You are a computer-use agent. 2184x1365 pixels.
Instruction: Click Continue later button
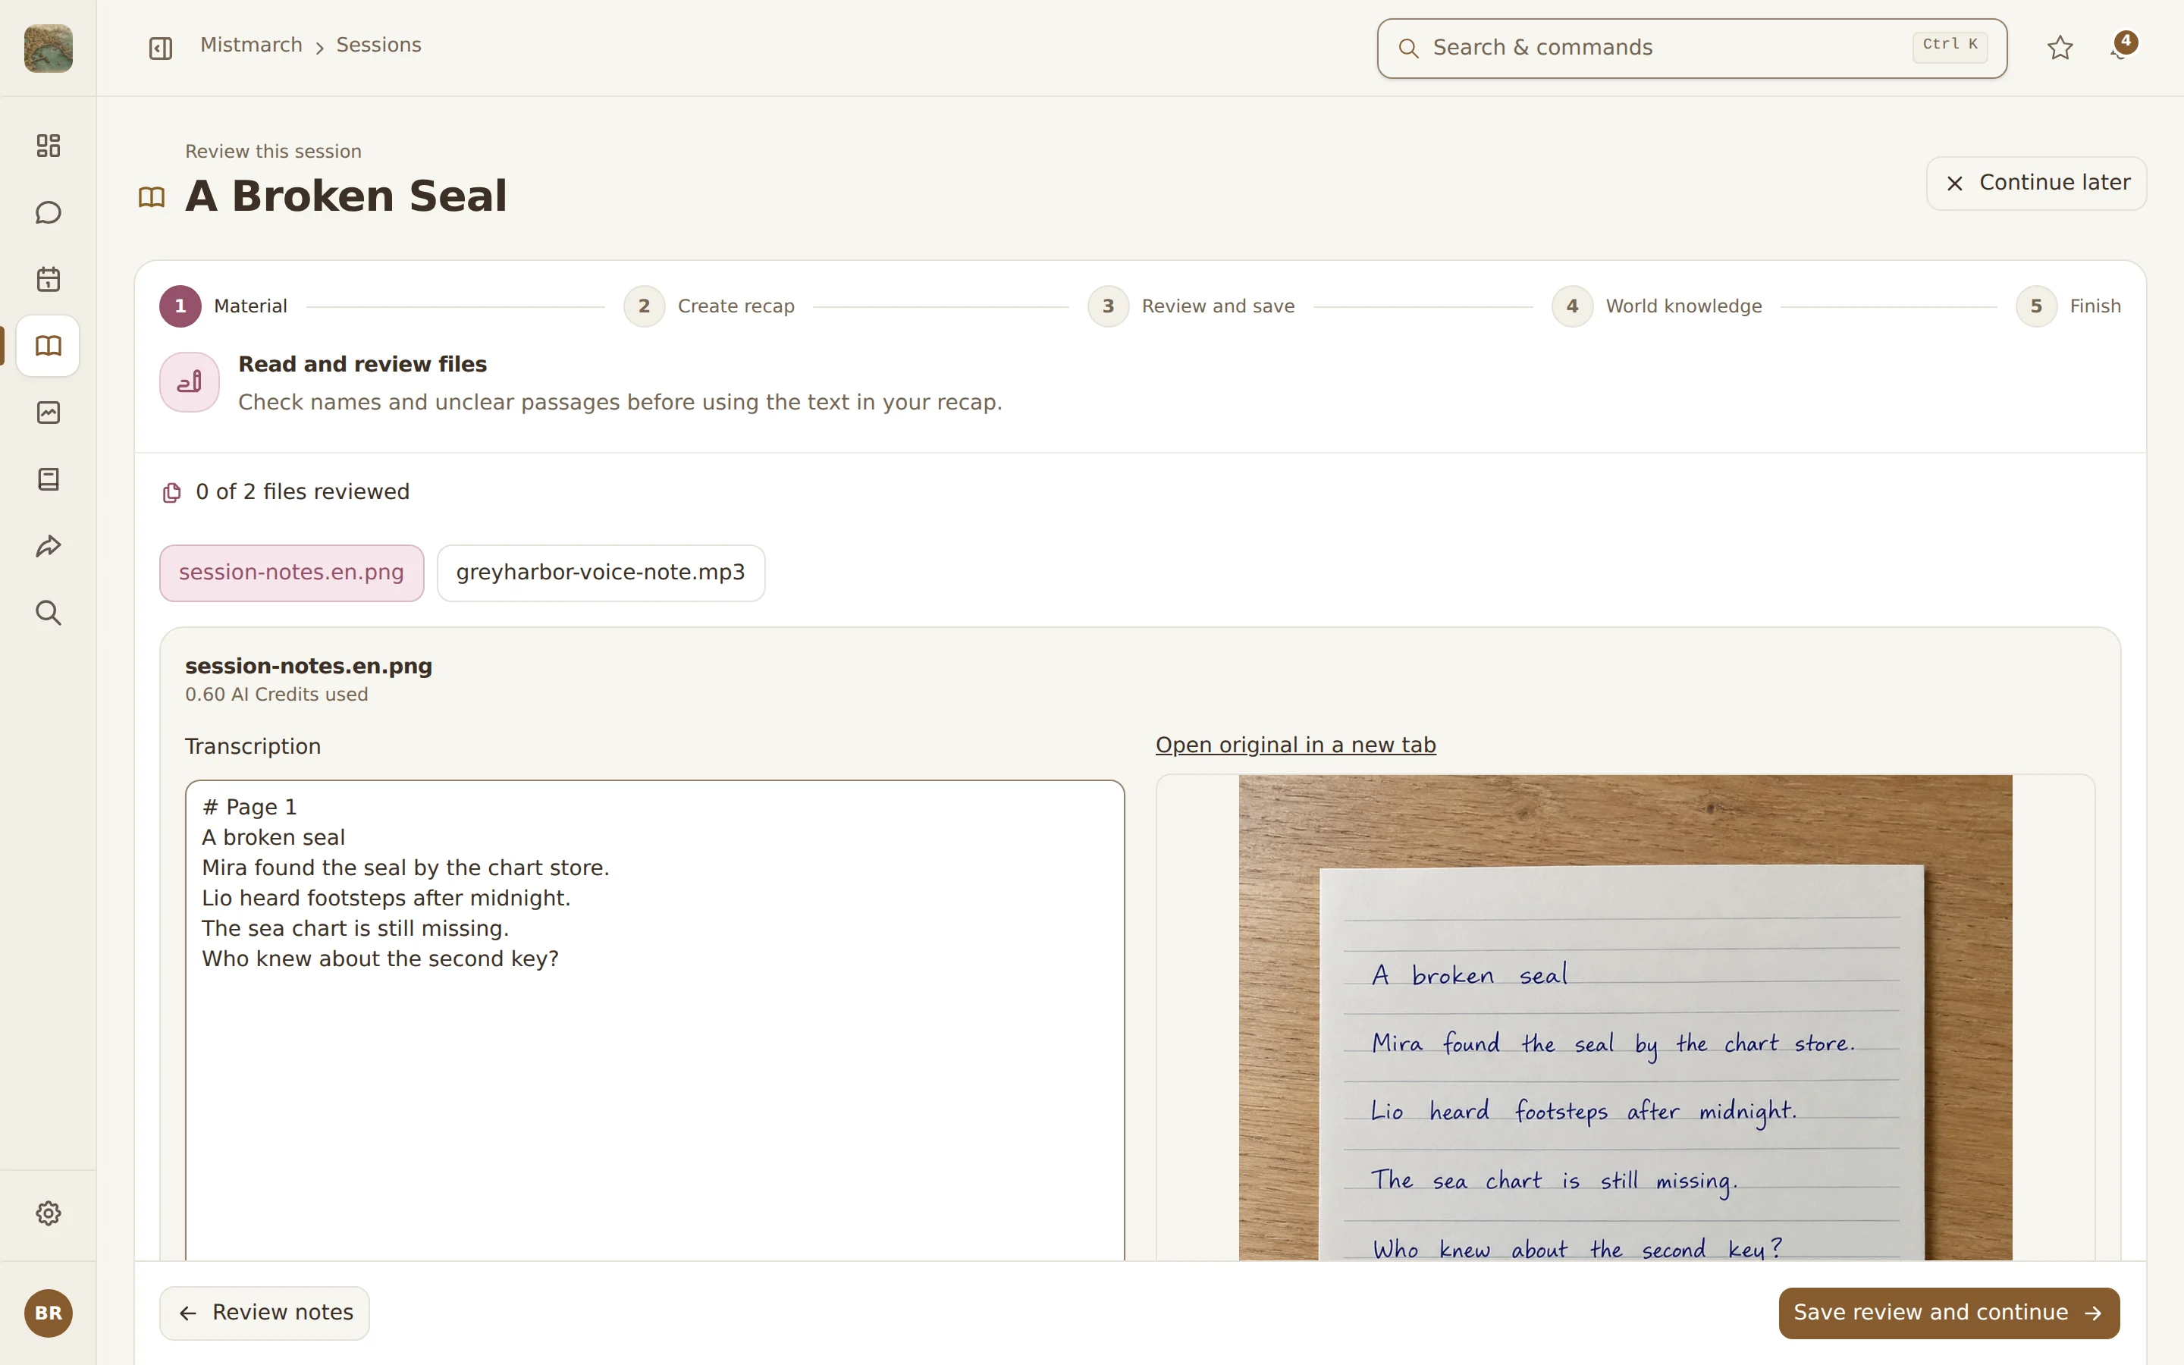coord(2036,184)
